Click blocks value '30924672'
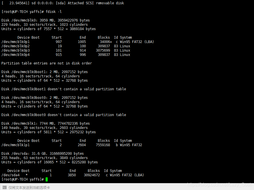 [92, 175]
